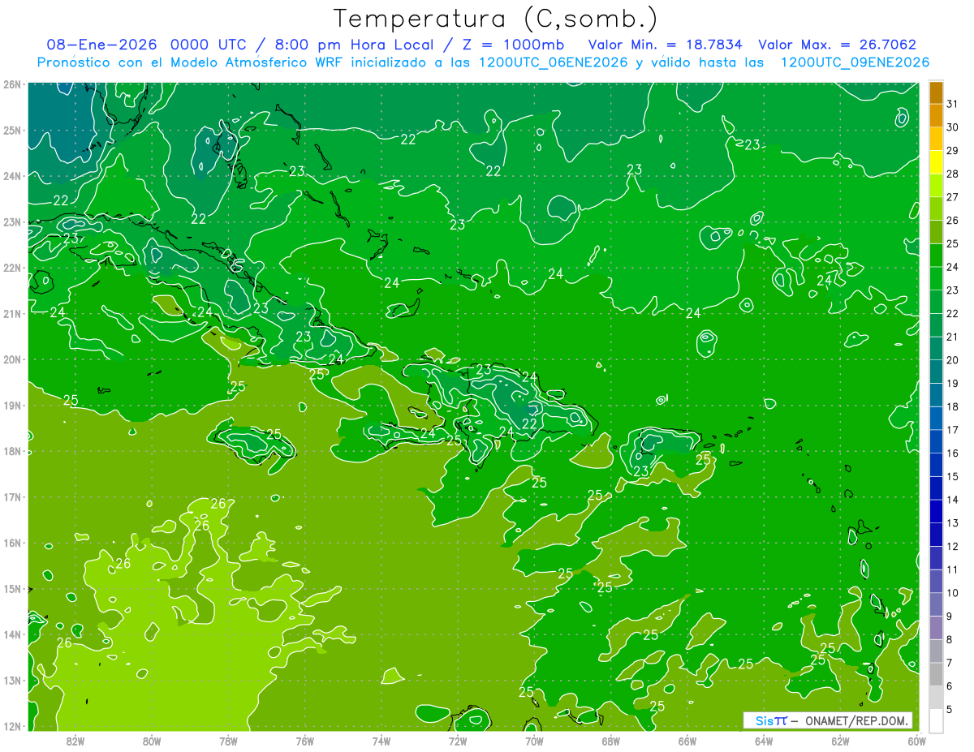Click the "27" value on the color legend
The width and height of the screenshot is (974, 752).
click(953, 196)
